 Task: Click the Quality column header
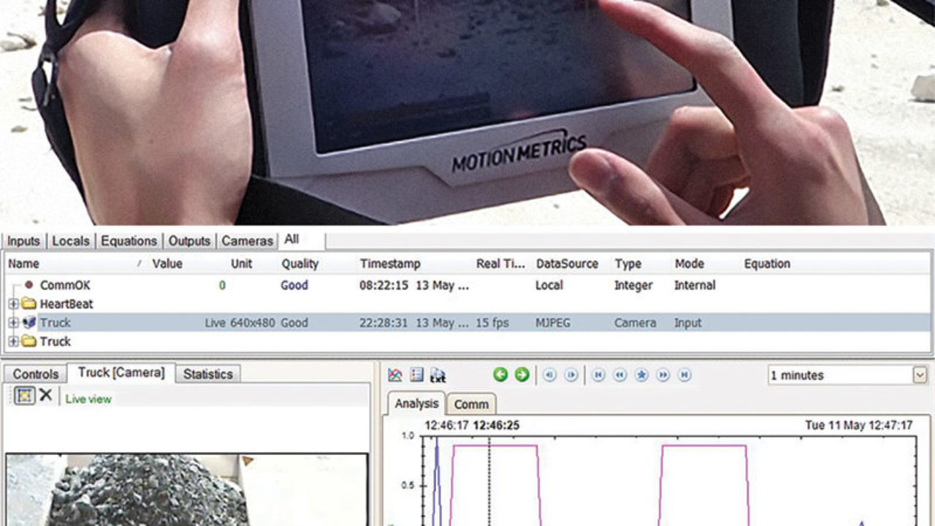coord(300,264)
